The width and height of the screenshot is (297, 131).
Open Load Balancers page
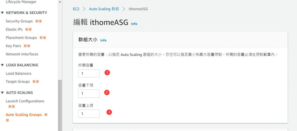coord(19,73)
